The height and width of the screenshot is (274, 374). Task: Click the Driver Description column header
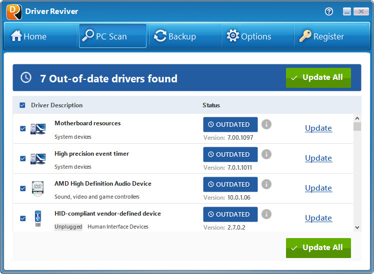pos(57,105)
